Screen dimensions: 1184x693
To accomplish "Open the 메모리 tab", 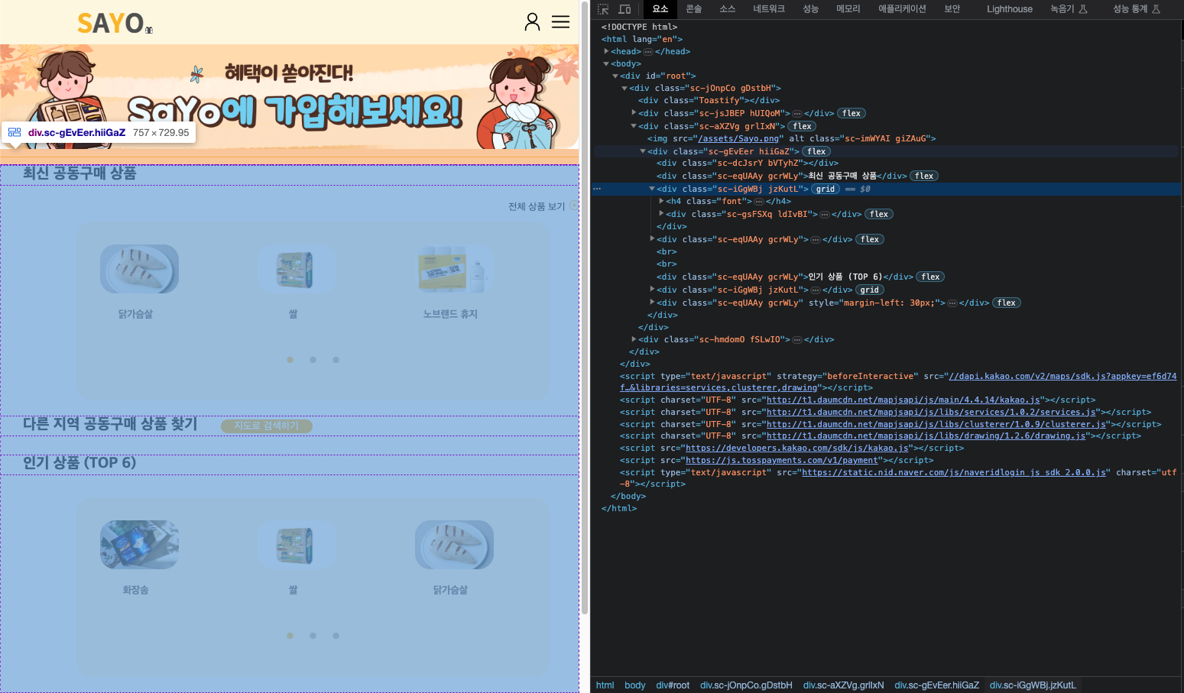I will [848, 9].
